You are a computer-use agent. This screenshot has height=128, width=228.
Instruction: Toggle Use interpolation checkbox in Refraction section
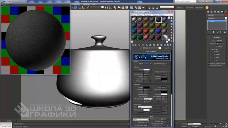click(x=149, y=94)
